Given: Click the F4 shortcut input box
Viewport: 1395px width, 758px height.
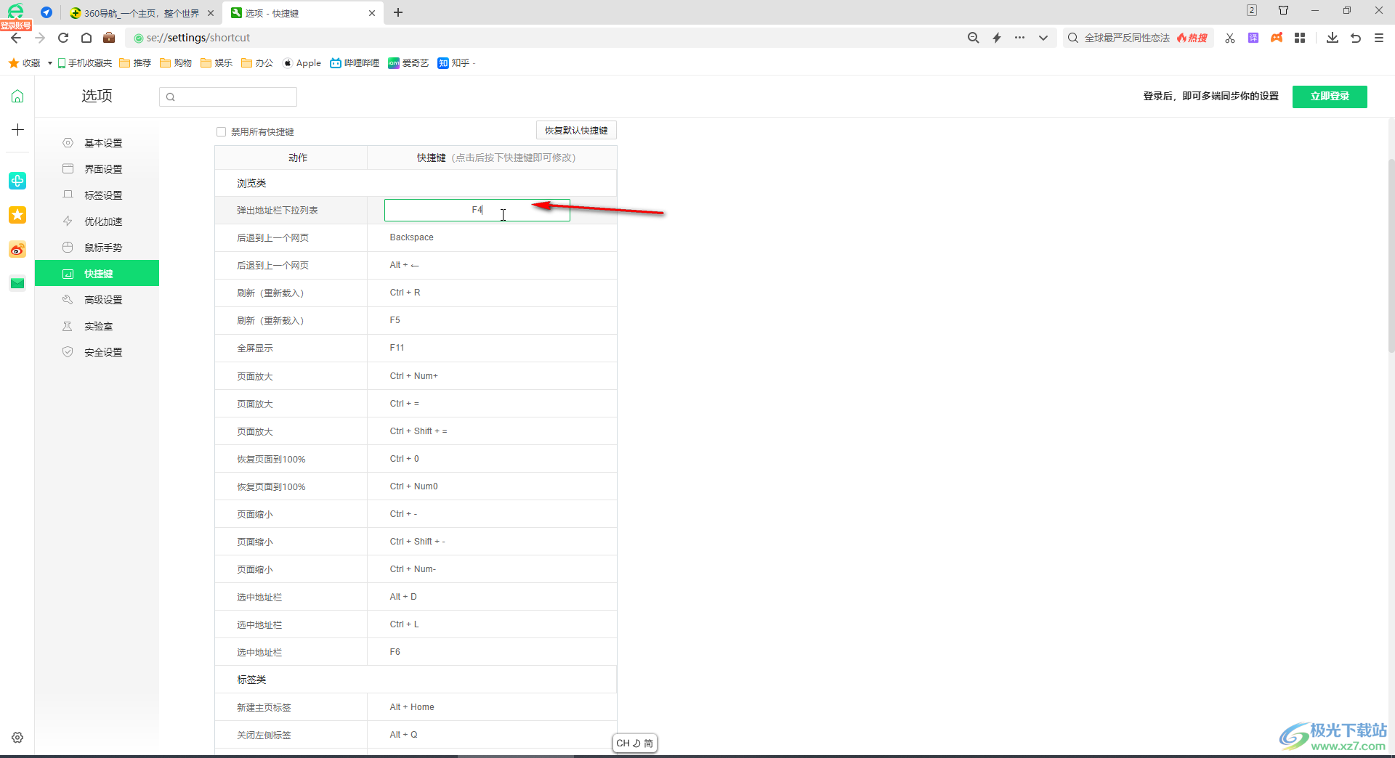Looking at the screenshot, I should click(477, 210).
